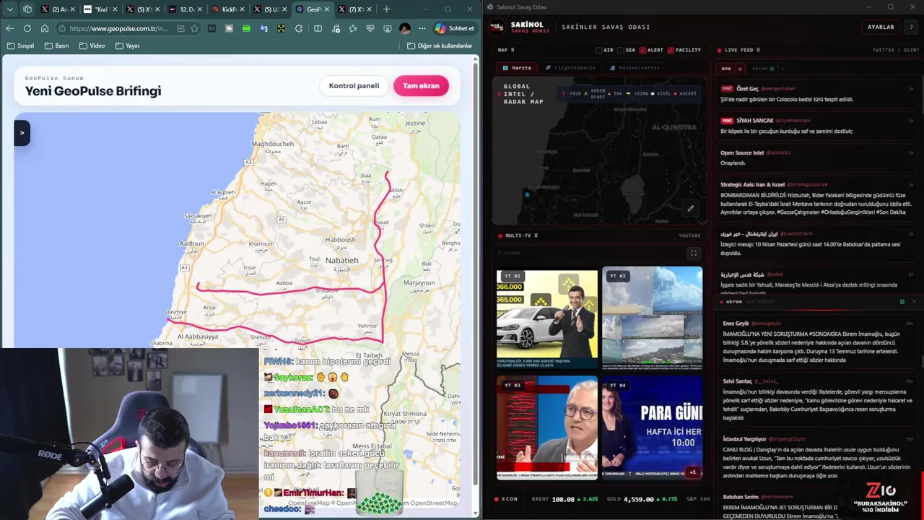924x520 pixels.
Task: Open the translate extension icon
Action: pos(263,28)
